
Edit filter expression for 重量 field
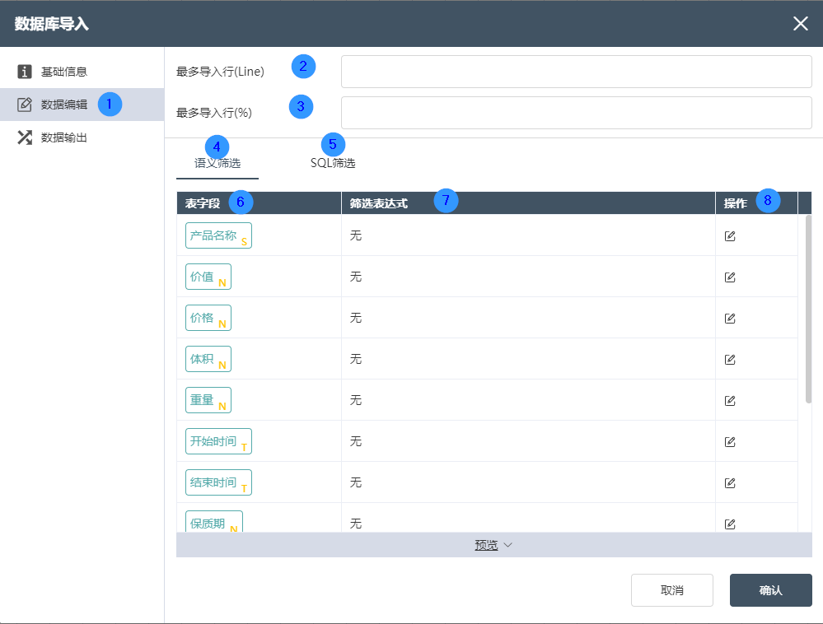[x=730, y=401]
